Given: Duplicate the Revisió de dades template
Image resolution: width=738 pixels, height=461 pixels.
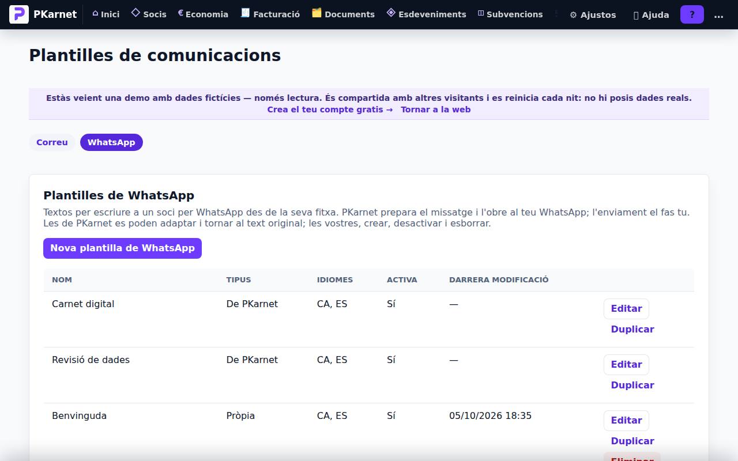Looking at the screenshot, I should [632, 386].
